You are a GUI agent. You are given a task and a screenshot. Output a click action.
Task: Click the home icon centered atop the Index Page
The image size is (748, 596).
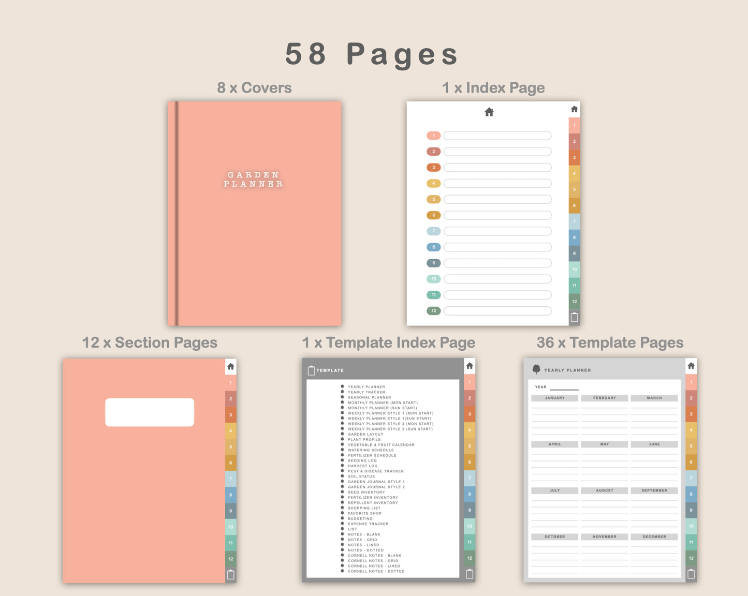pos(489,112)
